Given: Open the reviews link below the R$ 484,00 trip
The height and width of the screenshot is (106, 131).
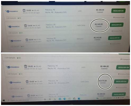Looking at the screenshot, I should 12,74.
